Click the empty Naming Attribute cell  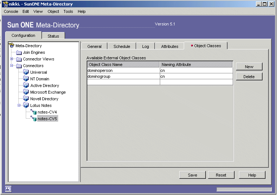(196, 82)
